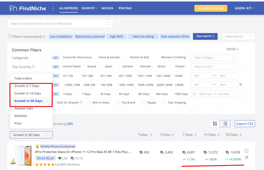This screenshot has height=170, width=264.
Task: Click the FindNiche logo
Action: tap(28, 8)
